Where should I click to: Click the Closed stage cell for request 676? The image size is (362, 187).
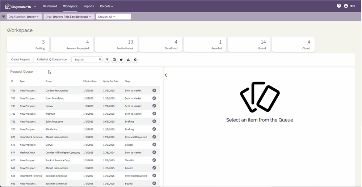(129, 145)
